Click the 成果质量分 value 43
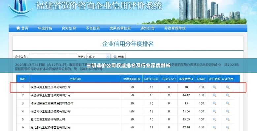Screen dimensions: 257x131 pyautogui.click(x=186, y=103)
